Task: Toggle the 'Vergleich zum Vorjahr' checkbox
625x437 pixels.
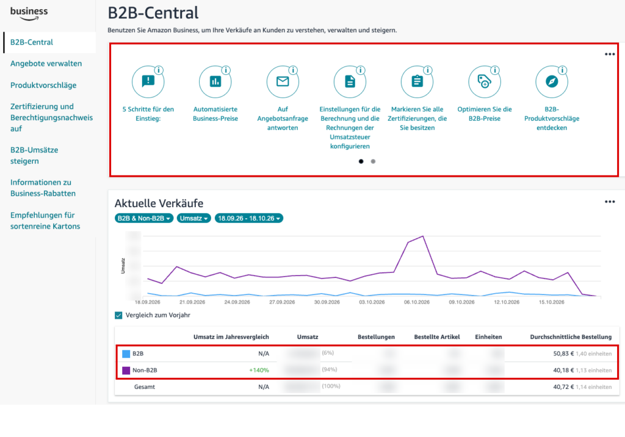Action: pyautogui.click(x=118, y=315)
